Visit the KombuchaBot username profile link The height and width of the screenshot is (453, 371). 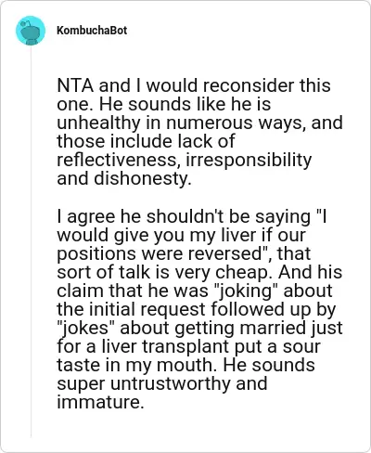coord(92,31)
